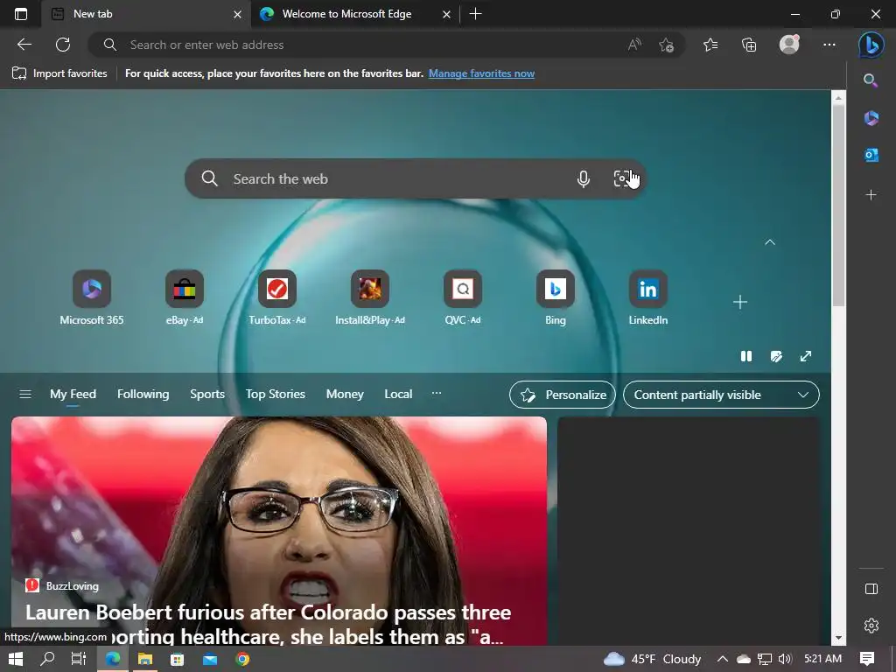Open the feed hamburger menu
Image resolution: width=896 pixels, height=672 pixels.
(25, 395)
